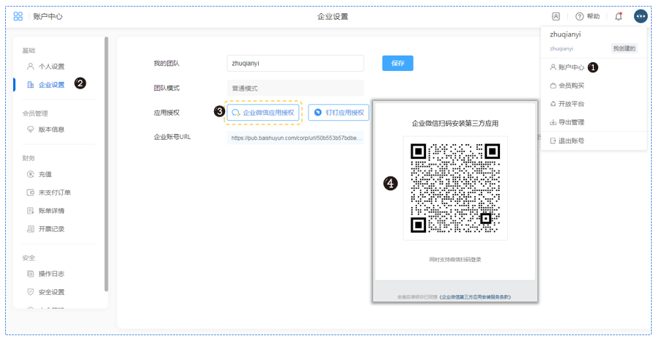659x344 pixels.
Task: Select 会员购买 from the user menu
Action: coord(570,86)
